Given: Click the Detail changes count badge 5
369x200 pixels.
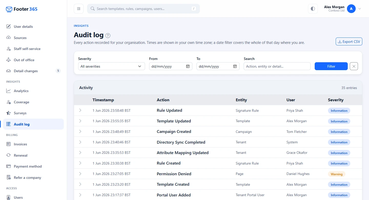Looking at the screenshot, I should click(x=58, y=71).
